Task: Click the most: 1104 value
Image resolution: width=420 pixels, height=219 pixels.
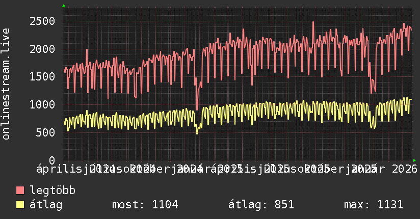Action: coord(145,205)
